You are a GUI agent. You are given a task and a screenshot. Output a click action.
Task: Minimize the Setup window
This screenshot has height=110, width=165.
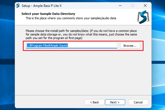coord(120,5)
